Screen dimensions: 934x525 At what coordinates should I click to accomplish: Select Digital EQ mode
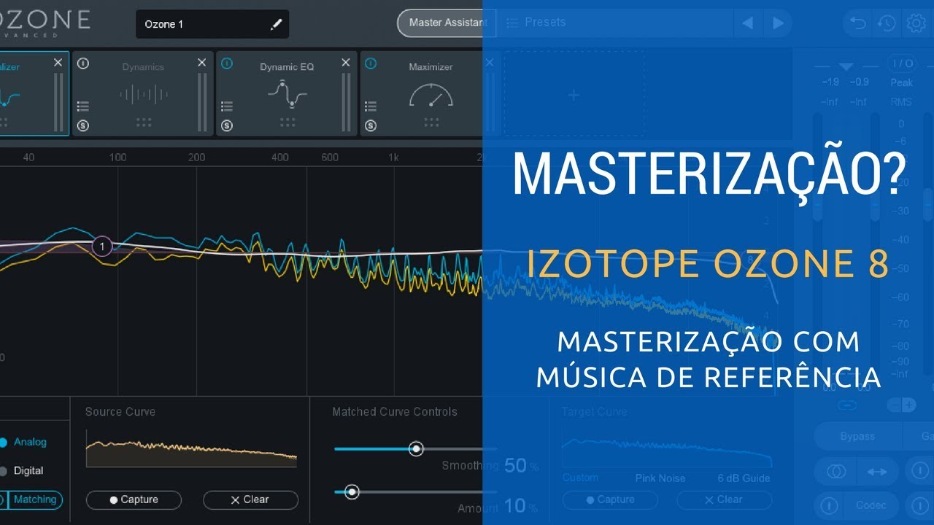coord(22,471)
